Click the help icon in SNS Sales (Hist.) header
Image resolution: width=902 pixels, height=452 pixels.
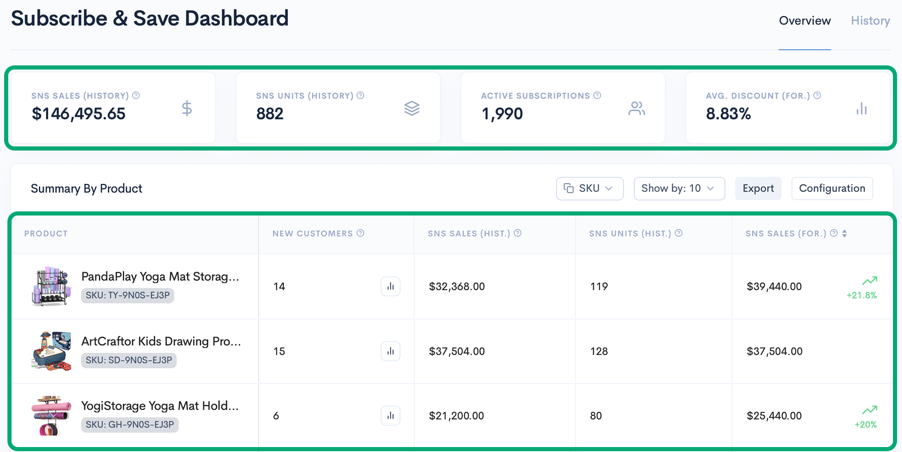pyautogui.click(x=518, y=233)
